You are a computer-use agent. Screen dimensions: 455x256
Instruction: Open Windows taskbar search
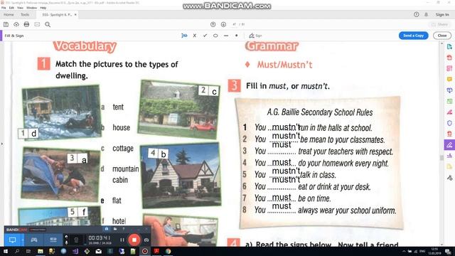coord(17,251)
